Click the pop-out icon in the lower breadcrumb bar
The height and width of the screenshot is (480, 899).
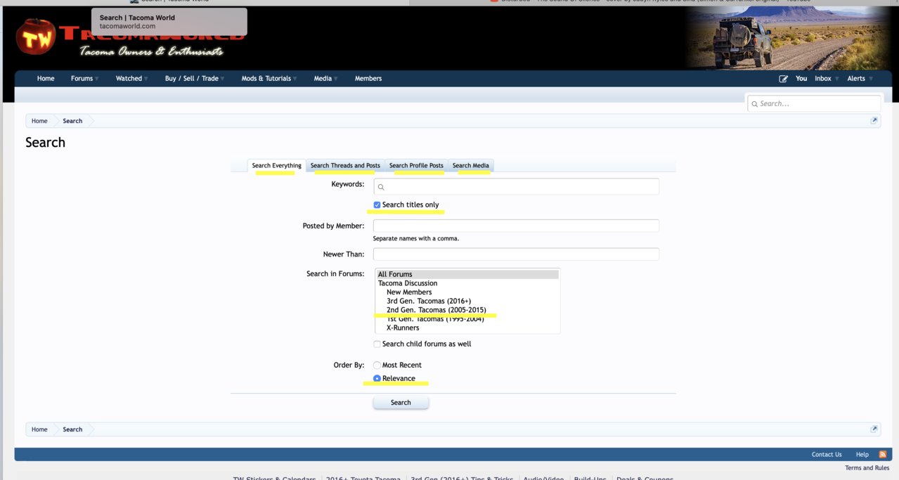tap(874, 429)
